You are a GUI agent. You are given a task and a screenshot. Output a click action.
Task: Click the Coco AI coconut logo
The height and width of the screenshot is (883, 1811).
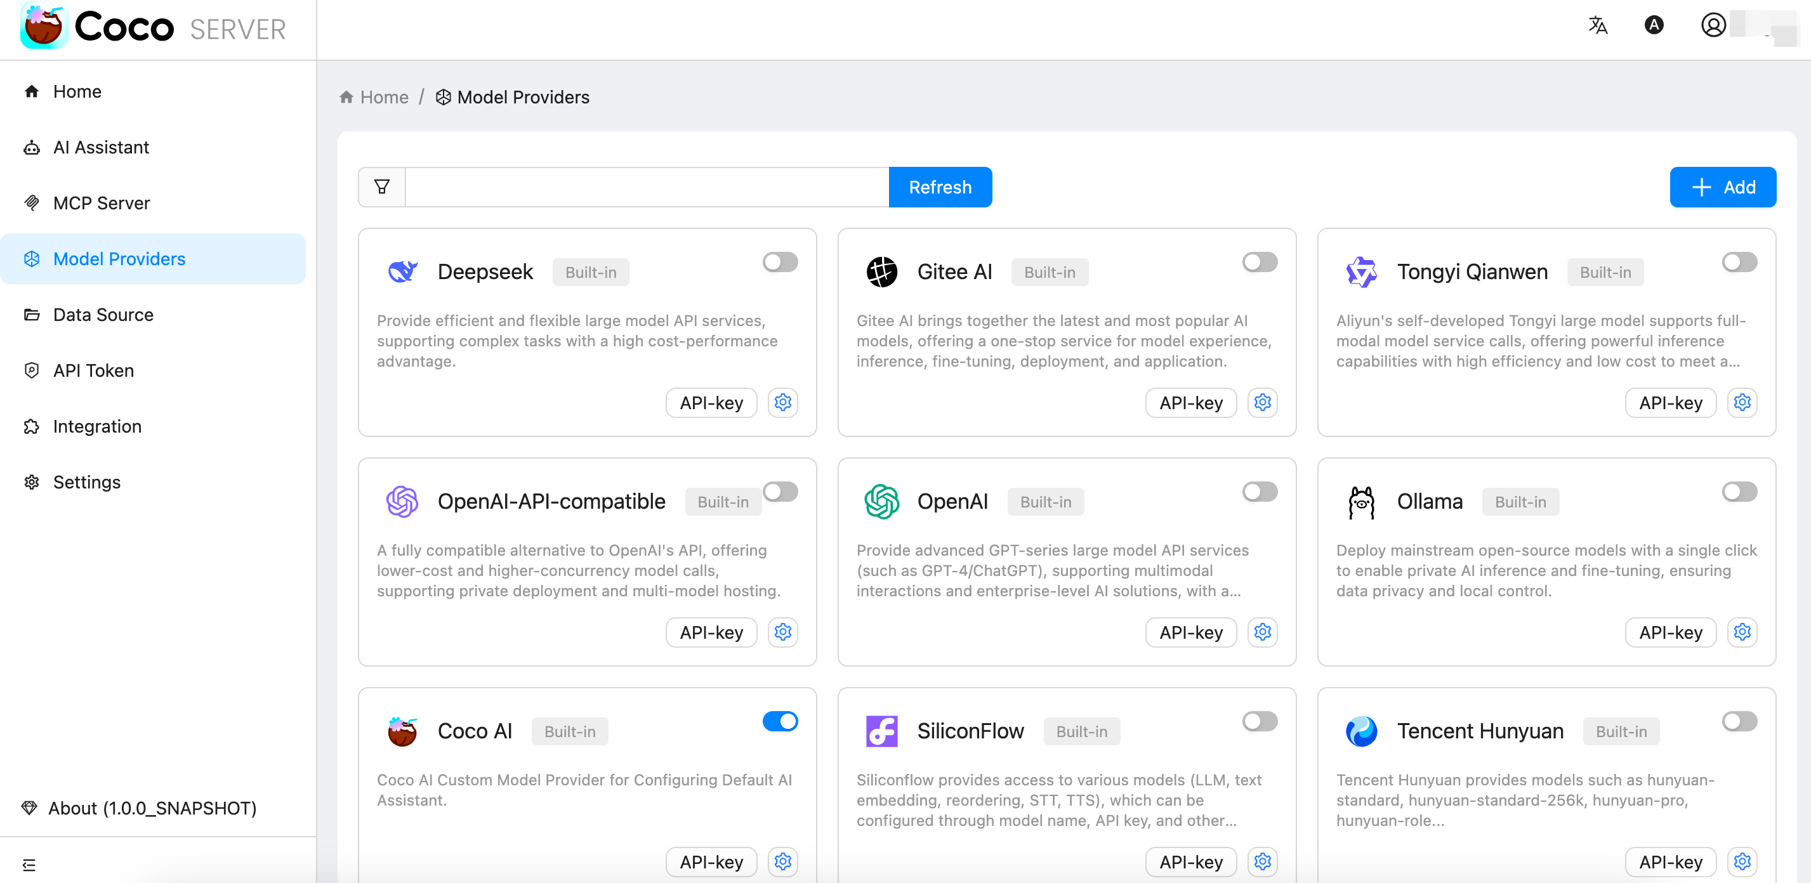(402, 731)
